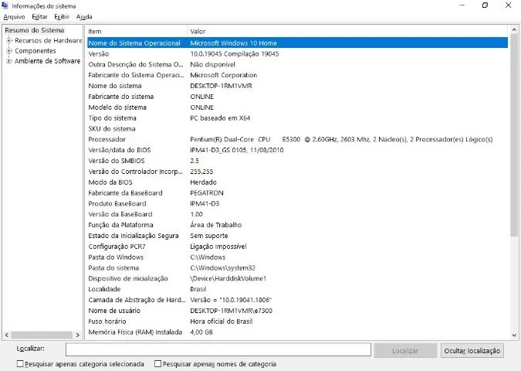Image resolution: width=521 pixels, height=371 pixels.
Task: Select the Pasta do sistema row
Action: click(297, 268)
